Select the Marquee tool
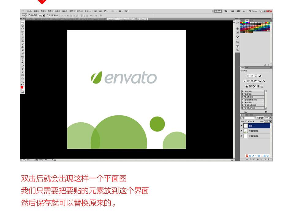Screen dimensions: 291x223 click(23, 26)
